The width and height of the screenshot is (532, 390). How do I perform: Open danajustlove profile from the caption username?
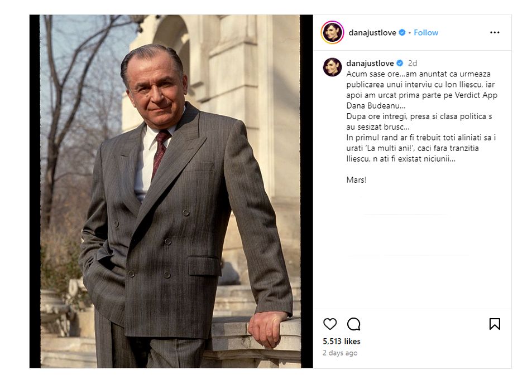[370, 64]
